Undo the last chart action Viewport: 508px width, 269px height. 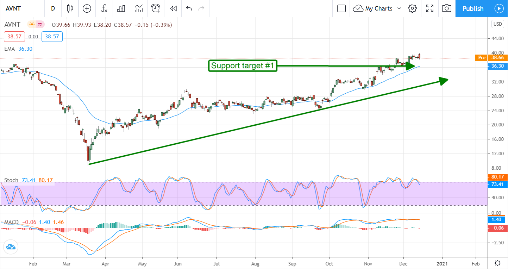click(189, 8)
